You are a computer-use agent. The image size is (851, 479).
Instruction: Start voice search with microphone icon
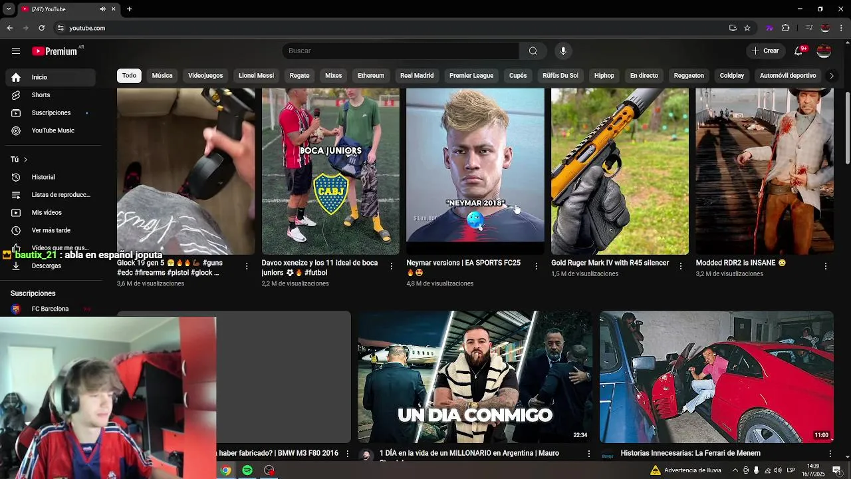click(563, 51)
